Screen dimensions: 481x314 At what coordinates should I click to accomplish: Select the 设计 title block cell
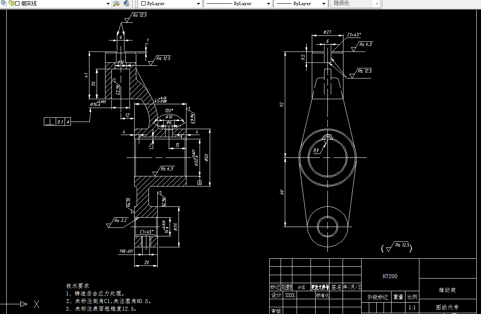click(x=276, y=295)
